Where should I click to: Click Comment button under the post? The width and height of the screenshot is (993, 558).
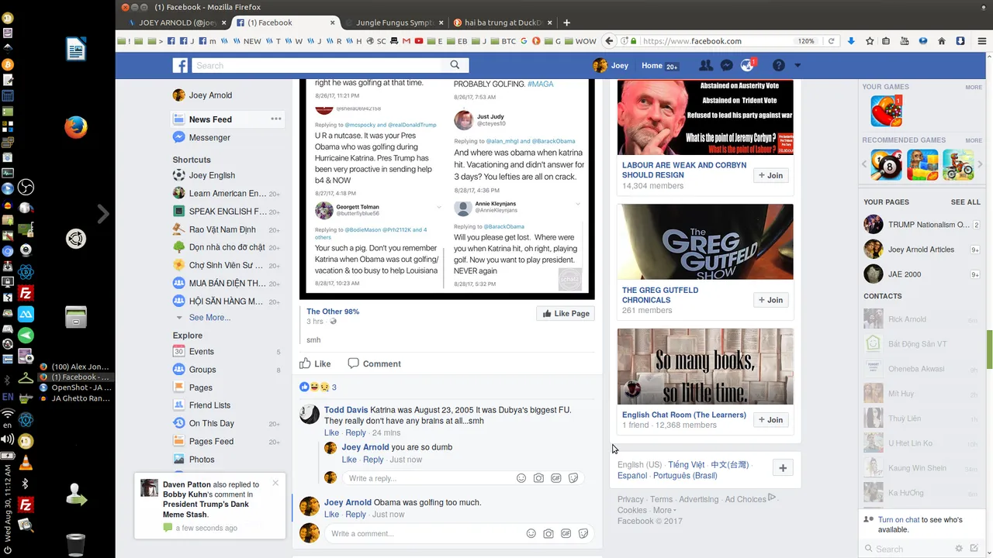click(375, 363)
